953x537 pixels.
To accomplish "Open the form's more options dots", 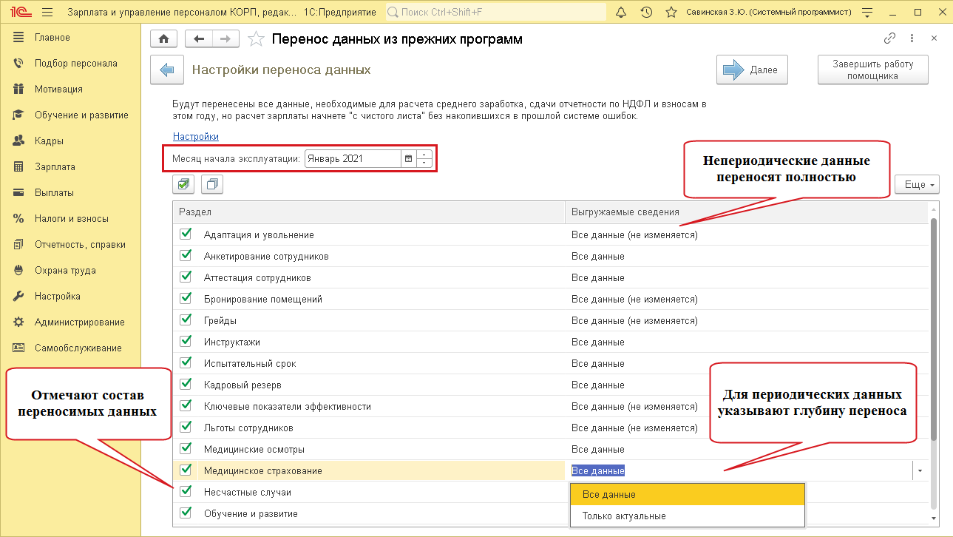I will [x=912, y=38].
